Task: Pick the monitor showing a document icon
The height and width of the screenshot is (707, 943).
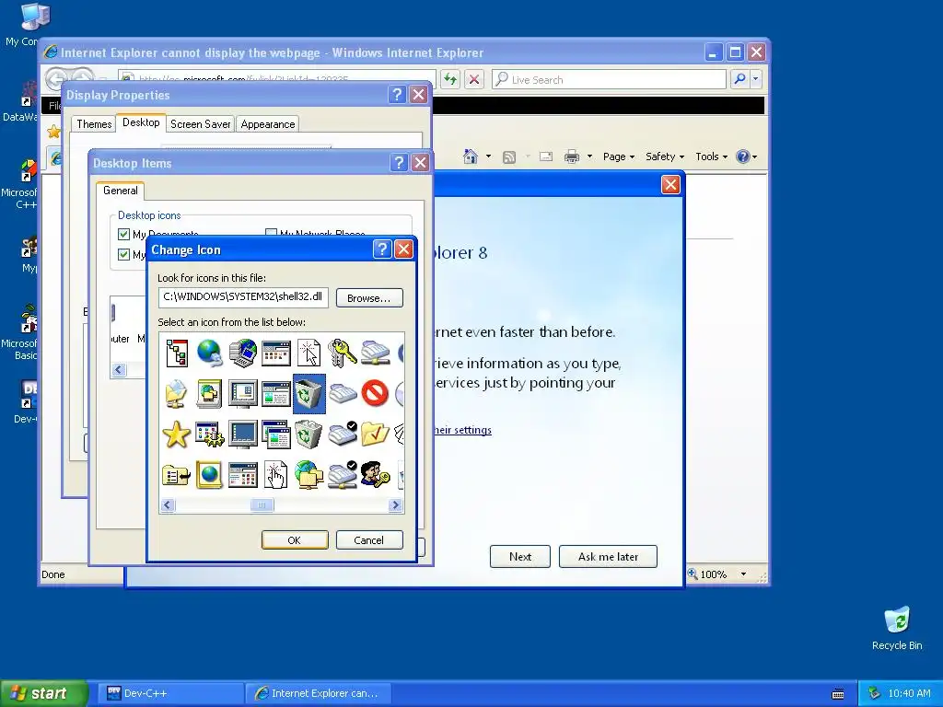Action: (243, 394)
